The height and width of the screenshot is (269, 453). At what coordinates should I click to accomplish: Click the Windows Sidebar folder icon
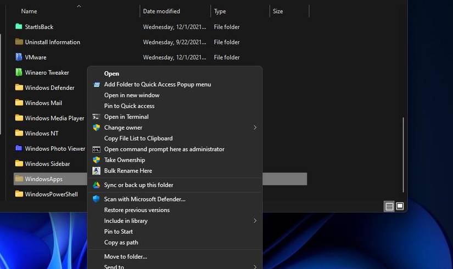[x=19, y=163]
